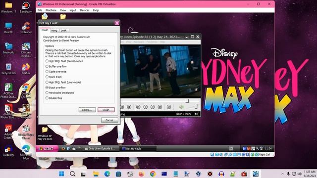This screenshot has width=317, height=178.
Task: Select the Buffer overflow radio option
Action: pyautogui.click(x=56, y=66)
